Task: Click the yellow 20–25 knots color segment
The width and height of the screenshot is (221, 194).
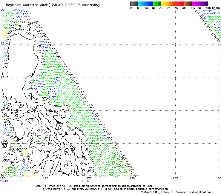Action: point(165,4)
